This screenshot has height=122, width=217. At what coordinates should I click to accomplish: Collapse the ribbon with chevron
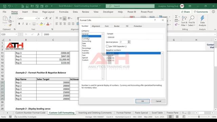[215, 29]
